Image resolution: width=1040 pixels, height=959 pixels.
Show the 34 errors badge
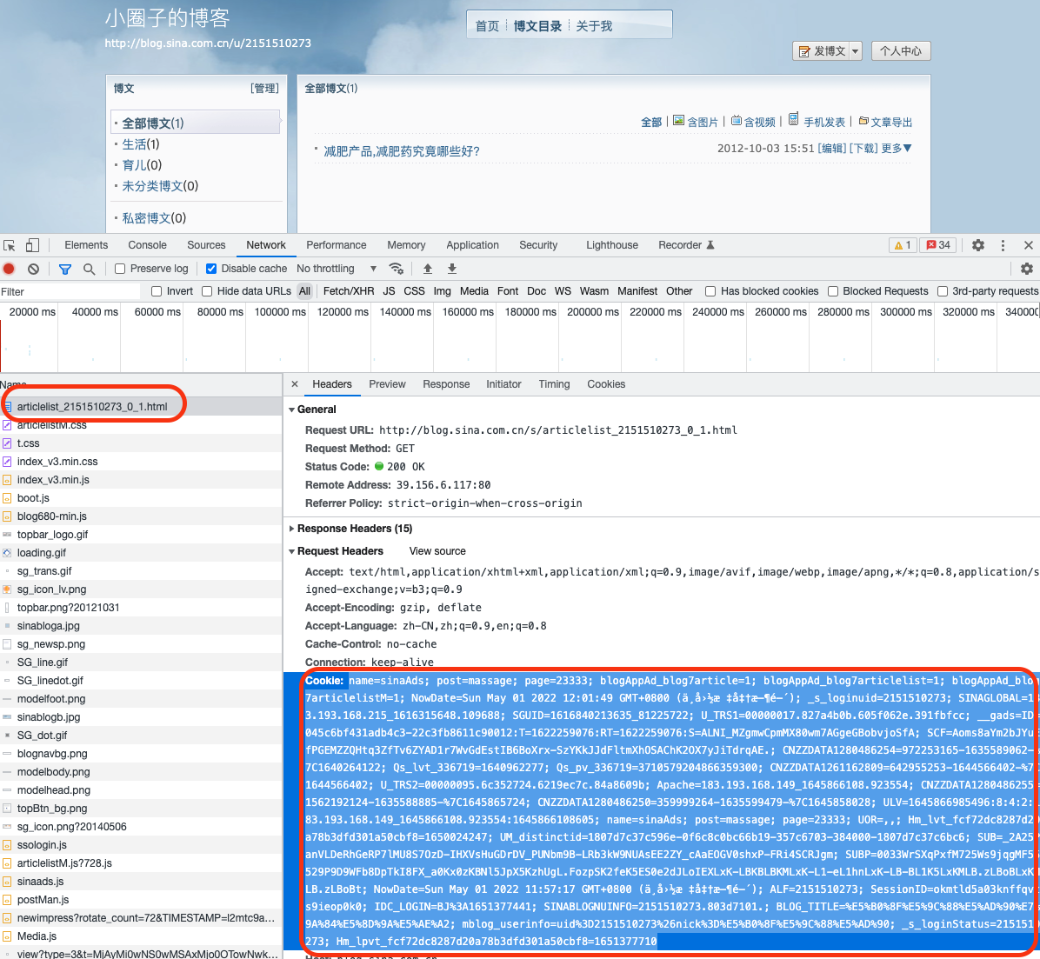938,245
